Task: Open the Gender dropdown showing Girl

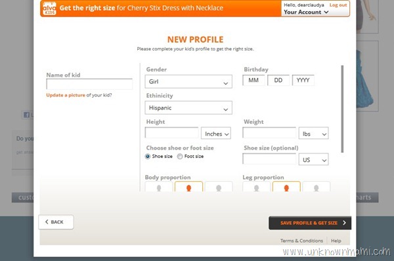Action: (188, 81)
